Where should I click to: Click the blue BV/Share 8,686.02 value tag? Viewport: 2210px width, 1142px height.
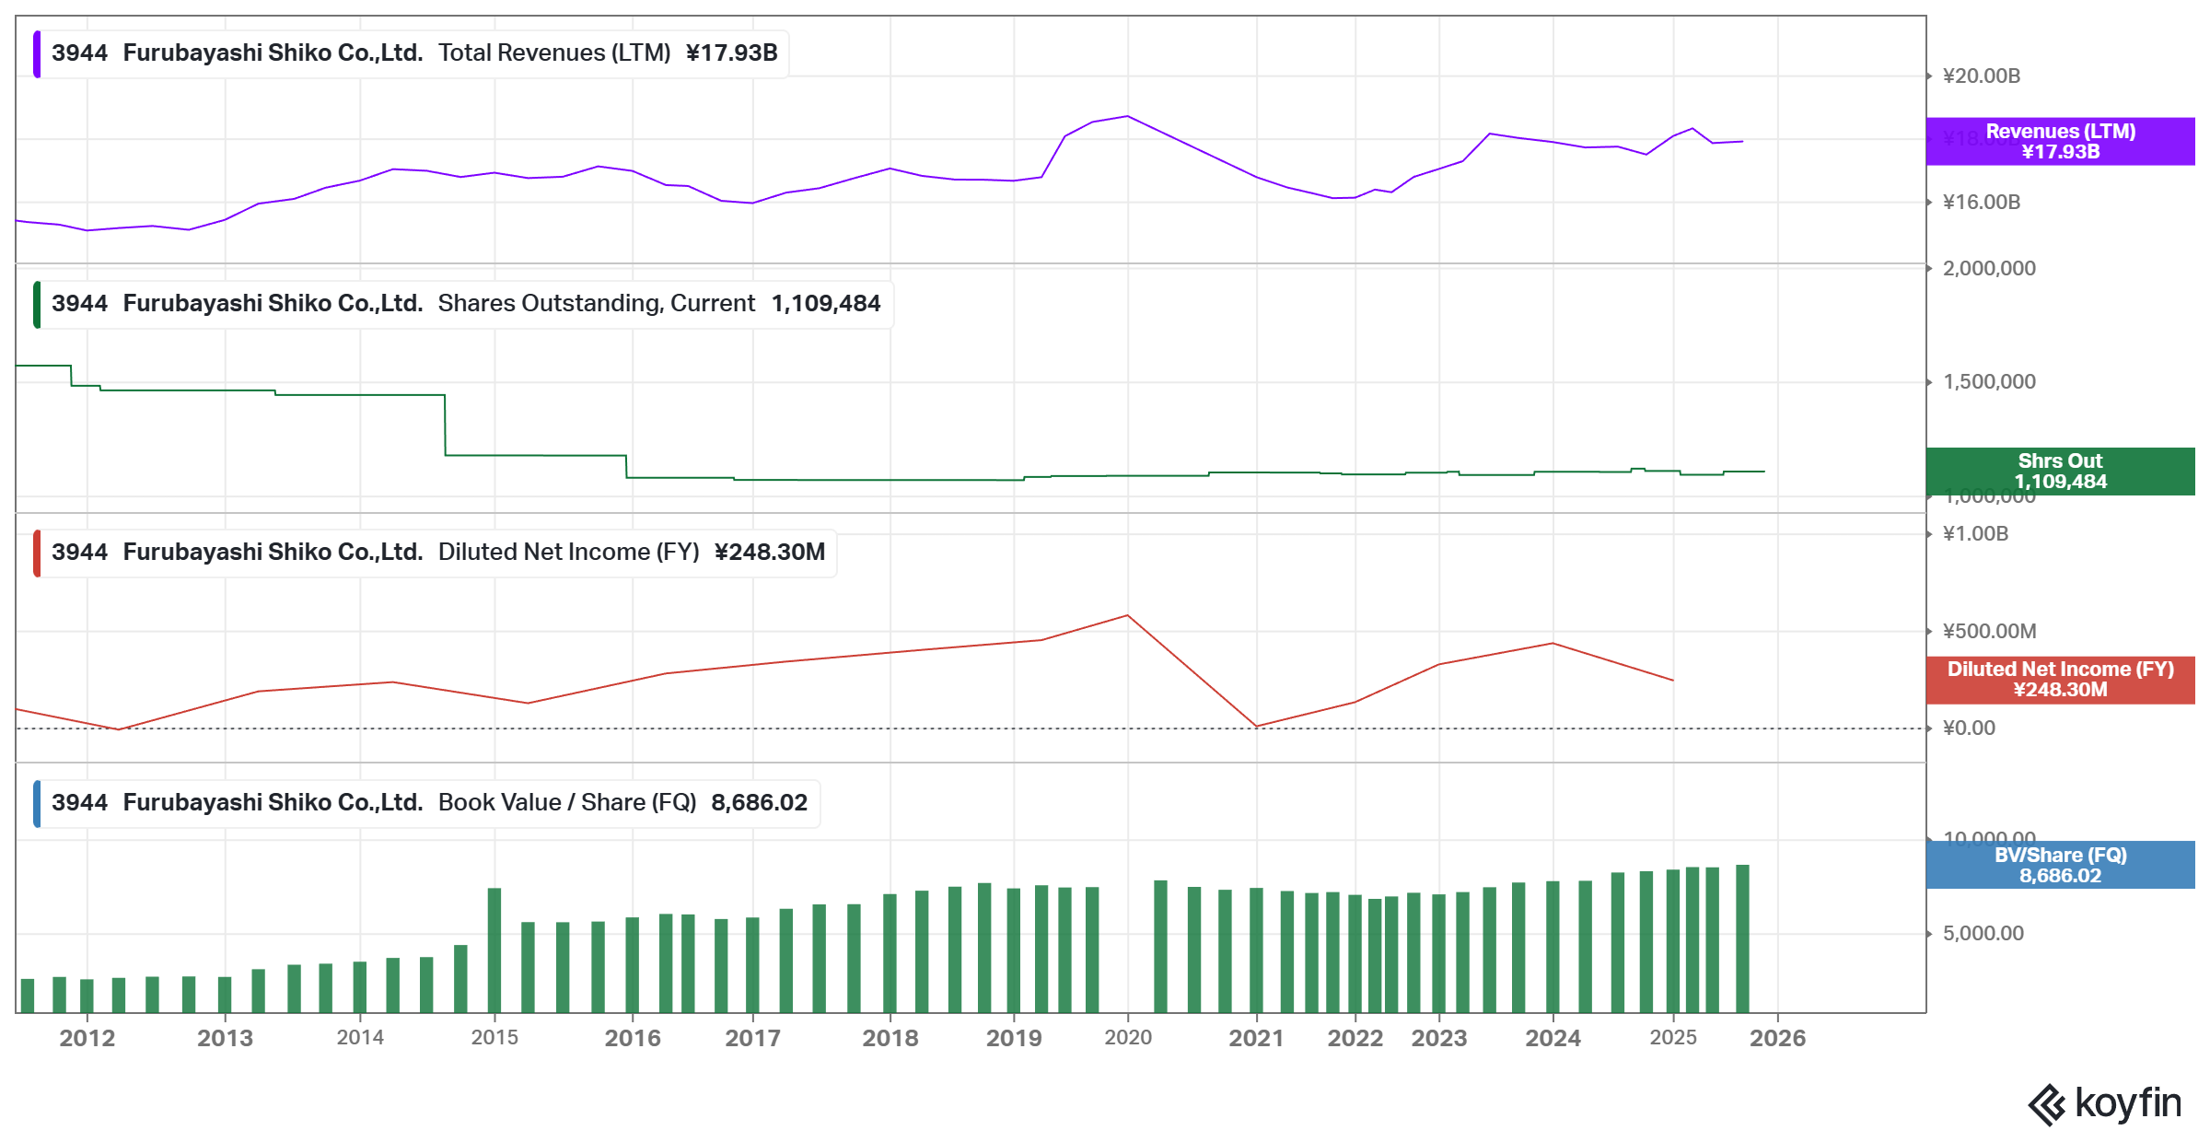(x=2060, y=865)
